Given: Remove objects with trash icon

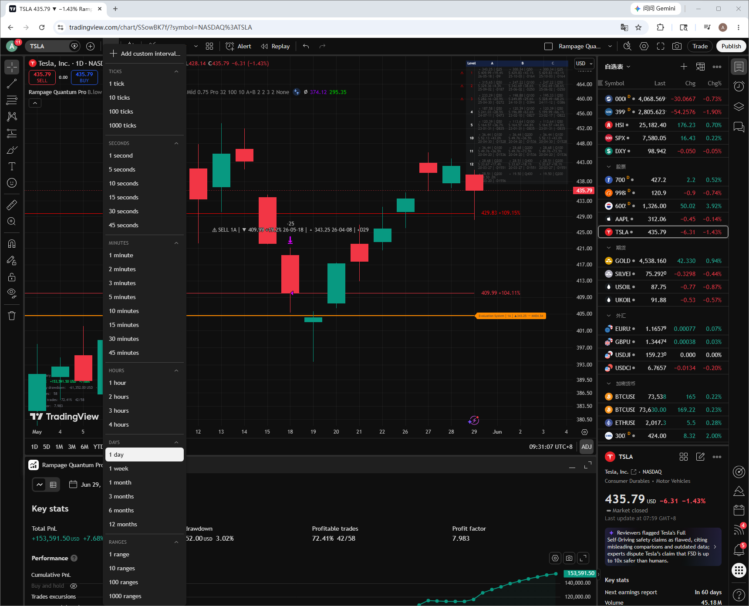Looking at the screenshot, I should pyautogui.click(x=12, y=316).
